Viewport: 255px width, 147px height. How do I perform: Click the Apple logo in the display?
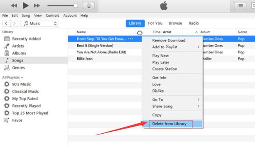(x=164, y=6)
